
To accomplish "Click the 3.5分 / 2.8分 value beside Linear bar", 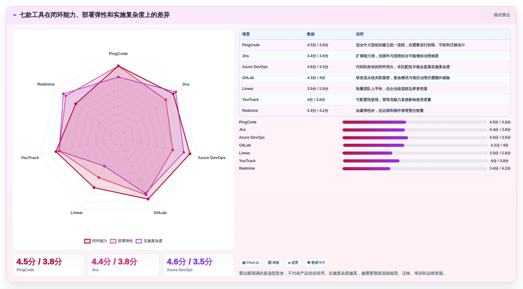I will click(x=500, y=153).
